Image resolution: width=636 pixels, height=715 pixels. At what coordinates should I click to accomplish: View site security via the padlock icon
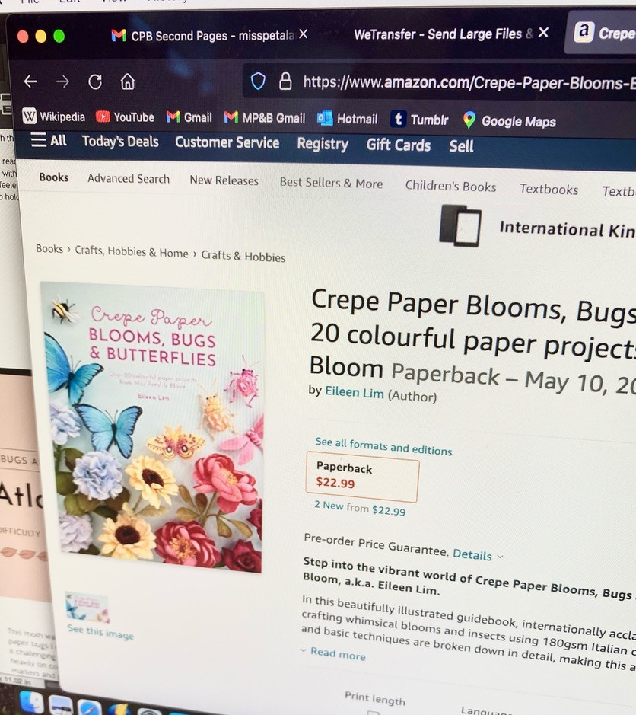(x=285, y=81)
